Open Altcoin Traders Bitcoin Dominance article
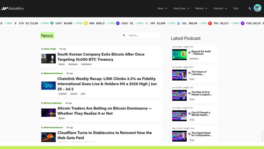Screen dimensions: 264x149 104,111
